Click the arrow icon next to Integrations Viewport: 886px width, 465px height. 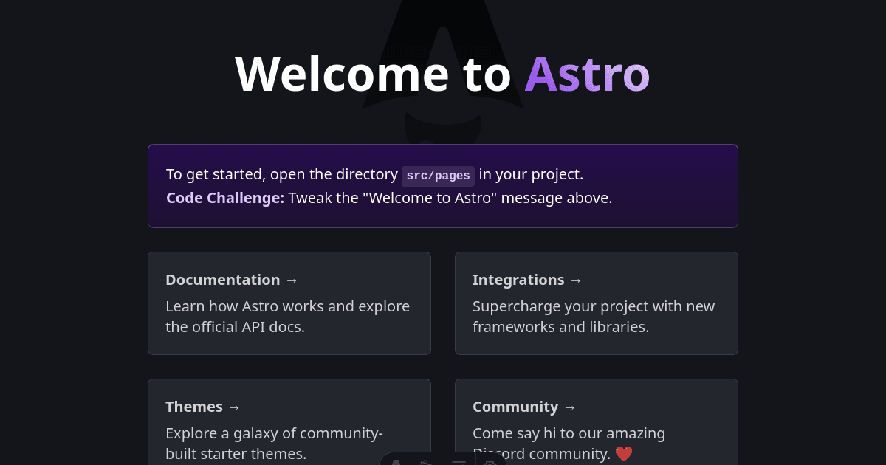577,280
